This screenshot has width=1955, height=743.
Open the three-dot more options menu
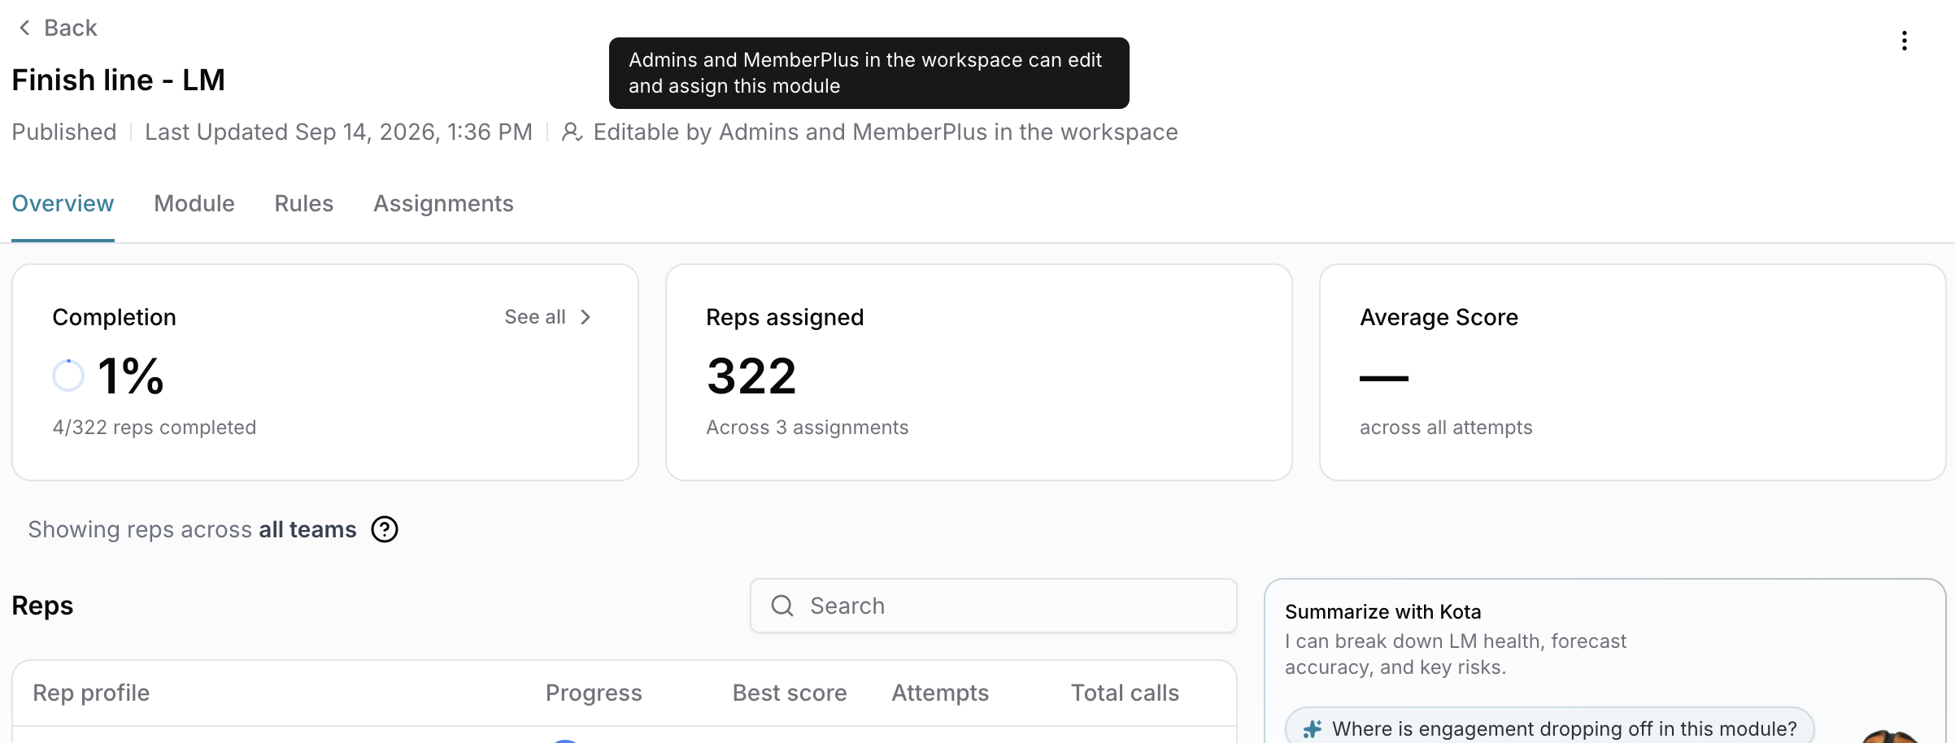[1905, 41]
